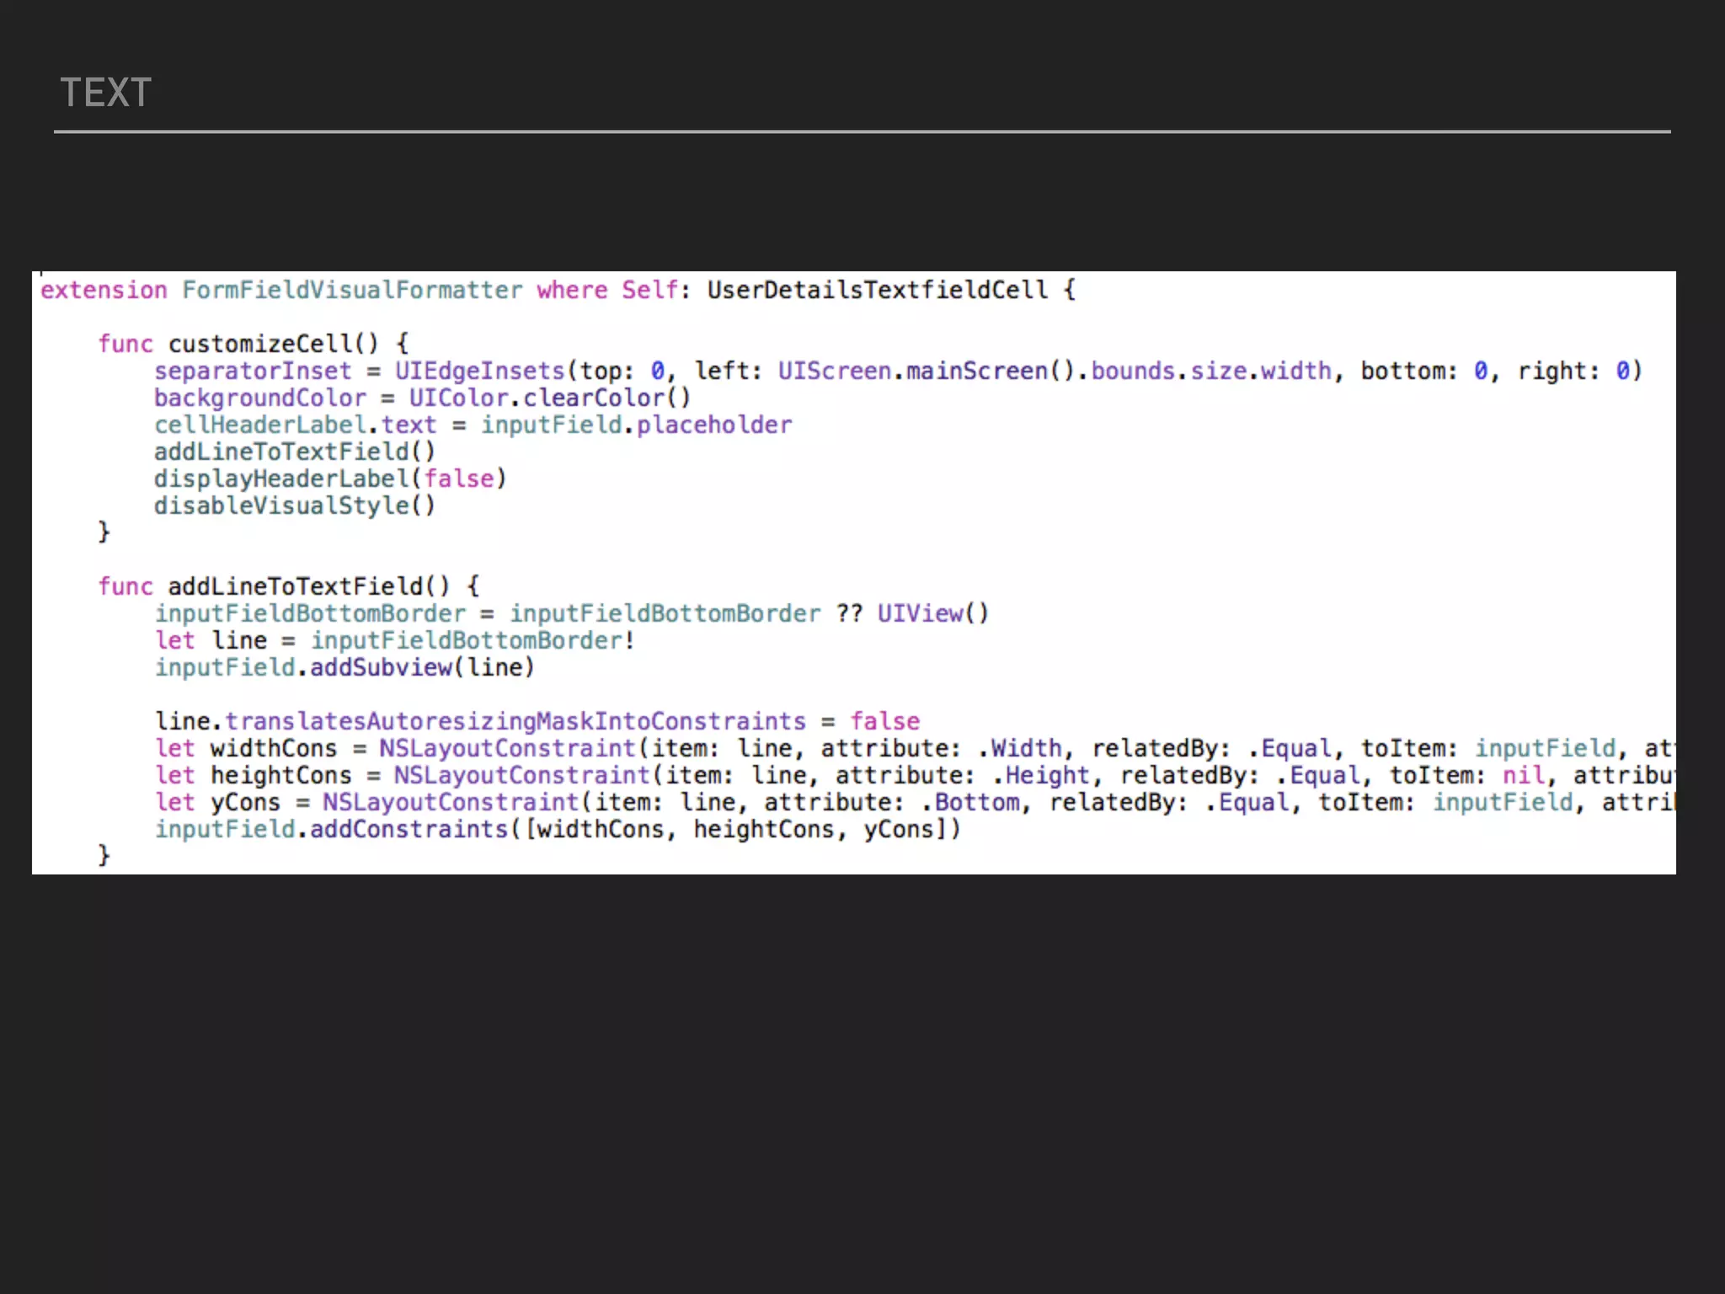Click the TEXT slide title
Screen dimensions: 1725x1294
[x=105, y=93]
